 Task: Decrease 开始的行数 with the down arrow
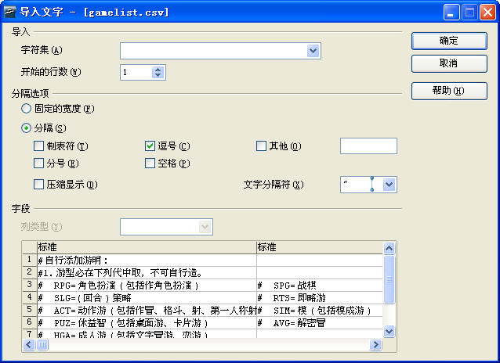coord(158,75)
